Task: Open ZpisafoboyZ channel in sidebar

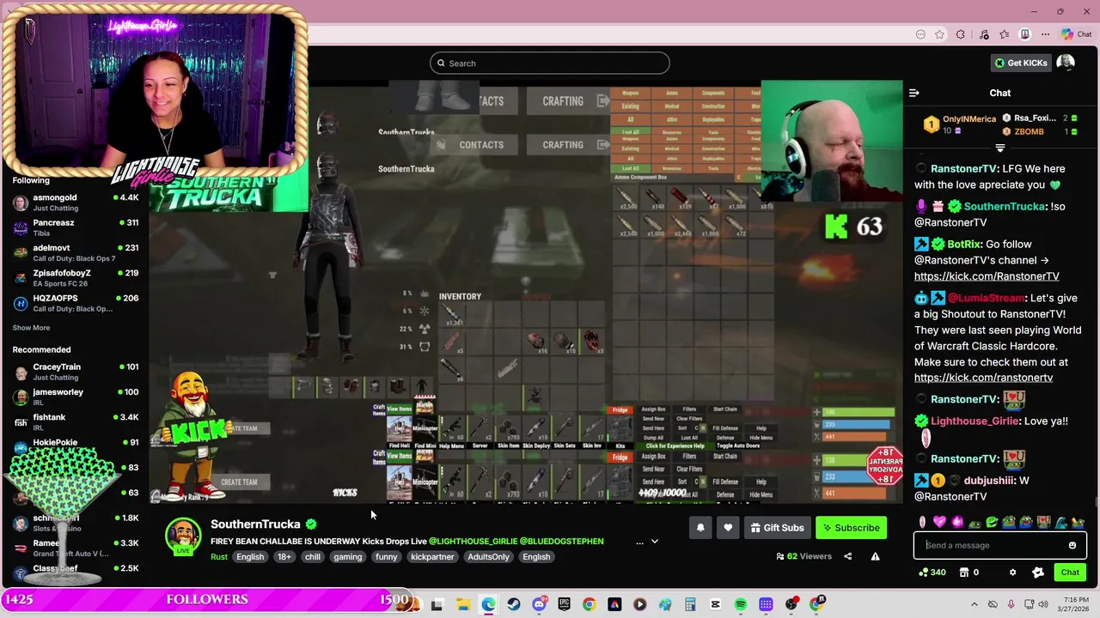Action: click(76, 277)
